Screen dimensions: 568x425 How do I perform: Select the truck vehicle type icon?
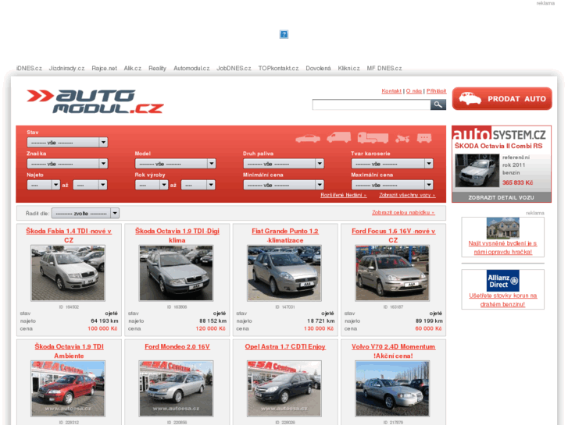pyautogui.click(x=373, y=137)
